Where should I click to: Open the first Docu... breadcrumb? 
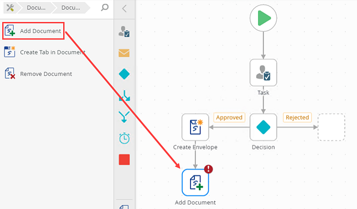[x=36, y=8]
